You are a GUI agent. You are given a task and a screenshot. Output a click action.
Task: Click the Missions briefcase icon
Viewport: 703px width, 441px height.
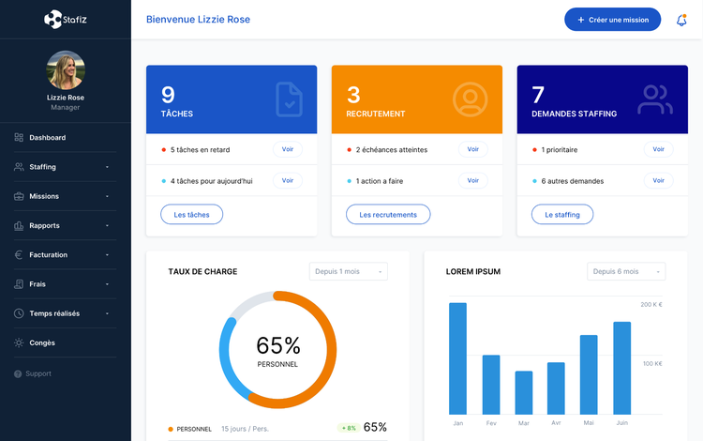tap(19, 196)
